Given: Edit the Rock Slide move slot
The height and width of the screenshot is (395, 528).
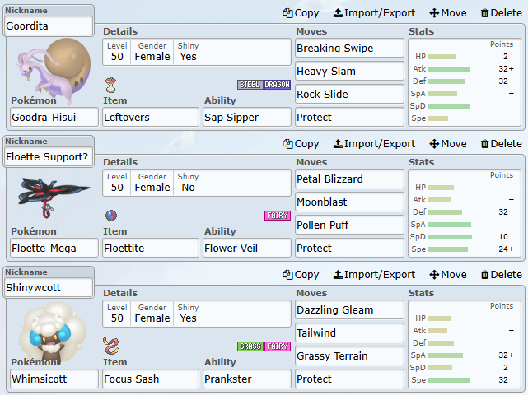Looking at the screenshot, I should (x=349, y=94).
